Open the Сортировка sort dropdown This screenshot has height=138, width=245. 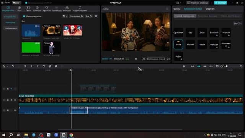pyautogui.click(x=76, y=16)
